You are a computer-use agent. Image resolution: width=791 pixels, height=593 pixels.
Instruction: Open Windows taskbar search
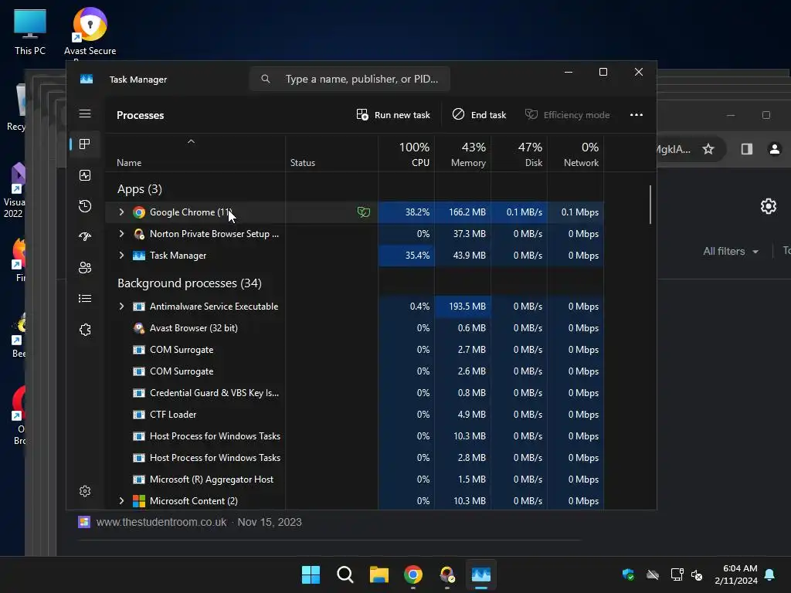click(345, 574)
